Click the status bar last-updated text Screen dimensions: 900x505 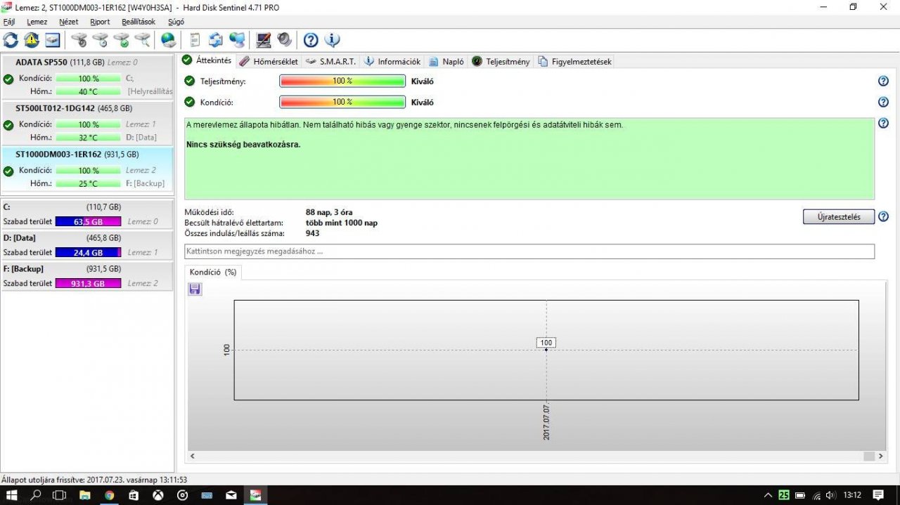pos(94,480)
